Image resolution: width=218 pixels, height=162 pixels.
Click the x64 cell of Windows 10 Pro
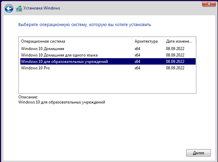[x=137, y=68]
